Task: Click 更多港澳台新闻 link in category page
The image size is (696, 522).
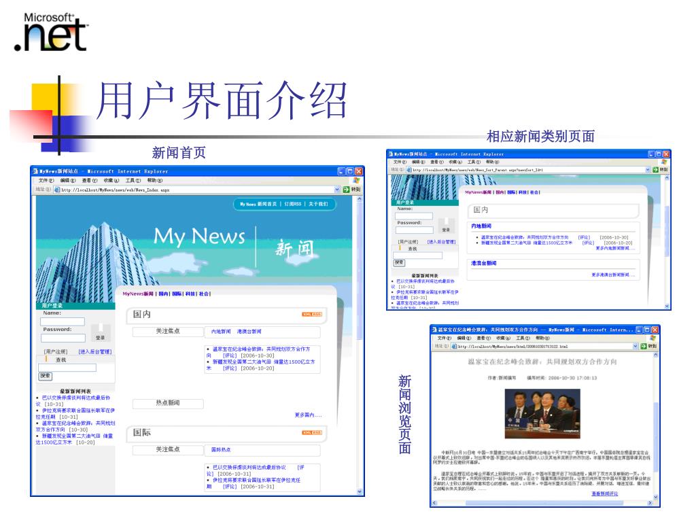Action: [x=614, y=275]
